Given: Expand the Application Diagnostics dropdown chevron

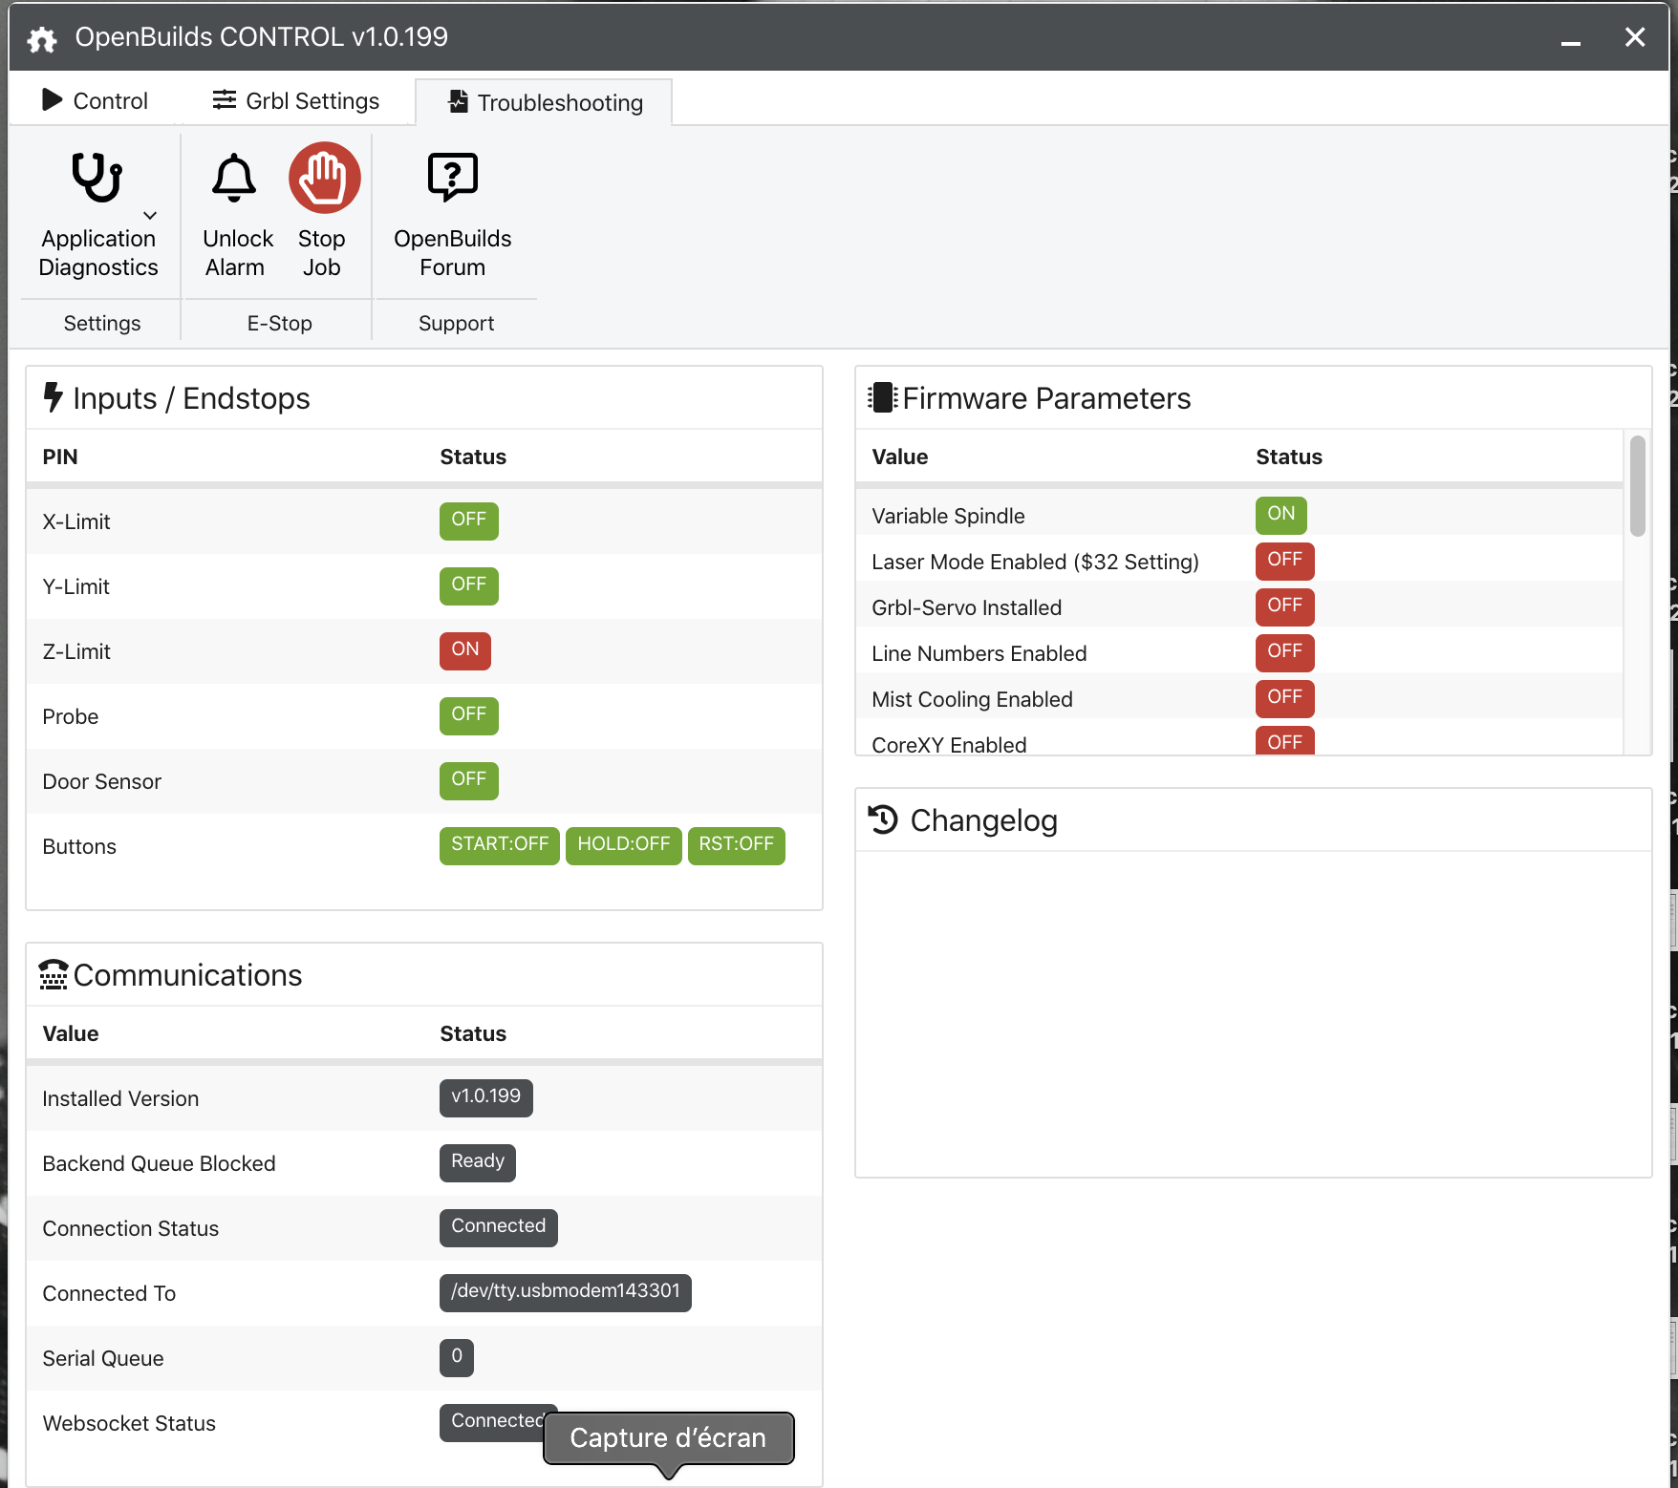Looking at the screenshot, I should pos(150,216).
